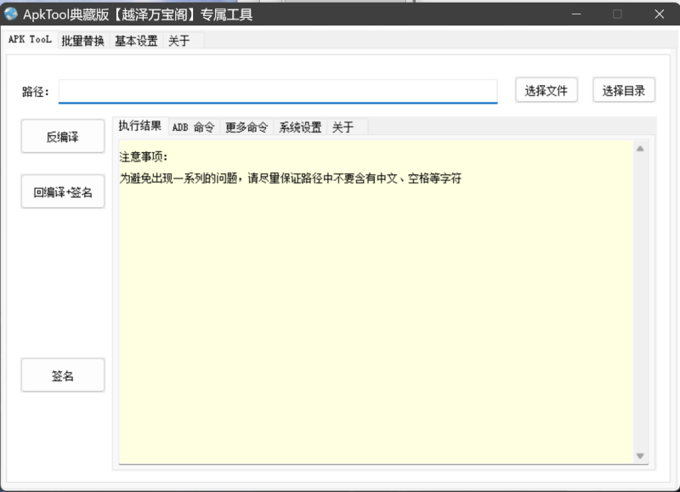Screen dimensions: 680x492
Task: Open the 批量替换 tab
Action: (x=82, y=41)
